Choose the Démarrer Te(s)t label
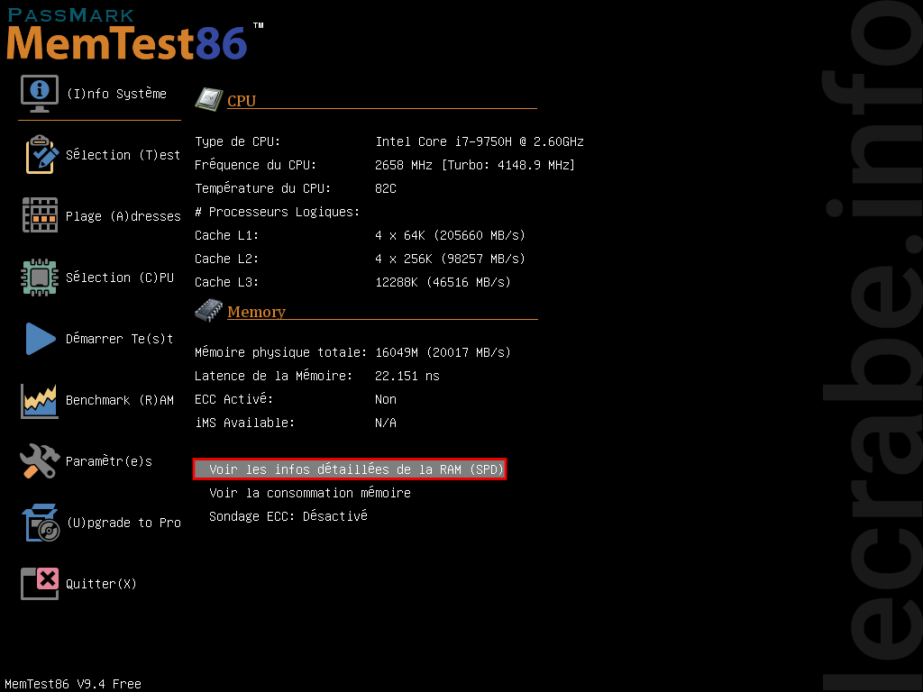This screenshot has height=692, width=923. click(x=120, y=339)
